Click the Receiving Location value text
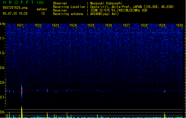The image size is (186, 118). tap(132, 7)
